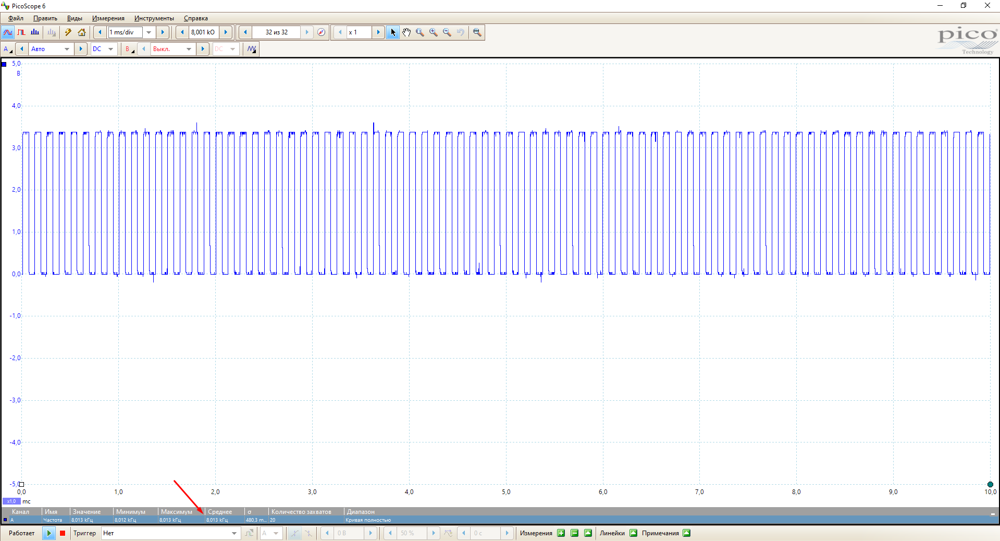Toggle notes icon next to Примечания

click(687, 533)
